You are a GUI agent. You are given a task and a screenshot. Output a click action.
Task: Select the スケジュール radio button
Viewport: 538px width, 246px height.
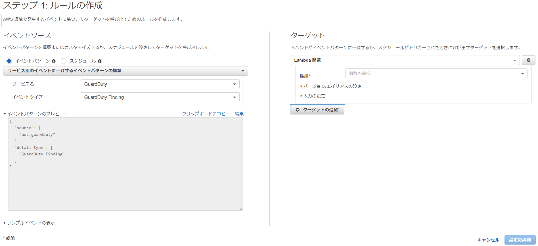click(x=64, y=61)
